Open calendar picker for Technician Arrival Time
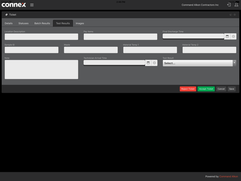The height and width of the screenshot is (181, 241). click(148, 63)
